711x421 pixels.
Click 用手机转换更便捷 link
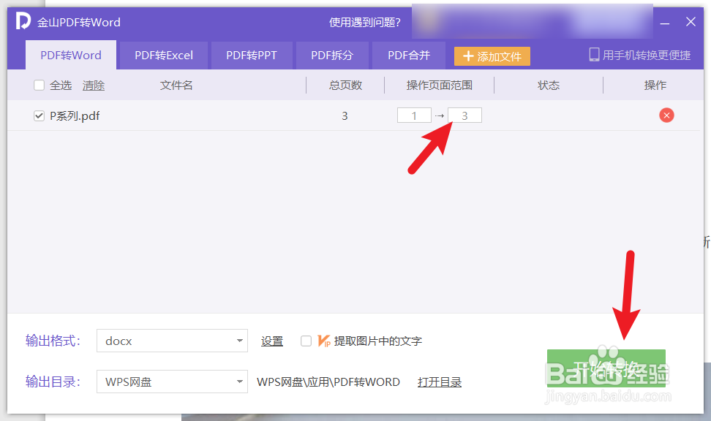click(x=646, y=56)
